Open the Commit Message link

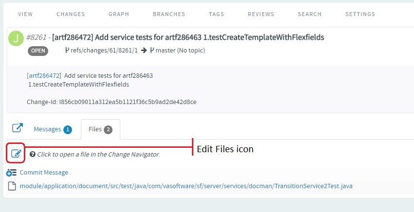44,173
